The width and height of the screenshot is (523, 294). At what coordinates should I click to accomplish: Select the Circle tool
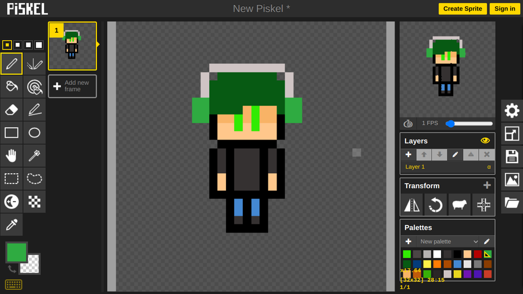(x=34, y=132)
